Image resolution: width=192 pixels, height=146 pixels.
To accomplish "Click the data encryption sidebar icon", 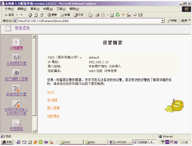I will [16, 89].
